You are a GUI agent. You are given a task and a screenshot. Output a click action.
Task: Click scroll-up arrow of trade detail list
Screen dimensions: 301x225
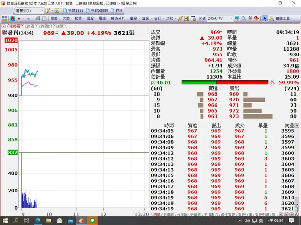[x=297, y=126]
